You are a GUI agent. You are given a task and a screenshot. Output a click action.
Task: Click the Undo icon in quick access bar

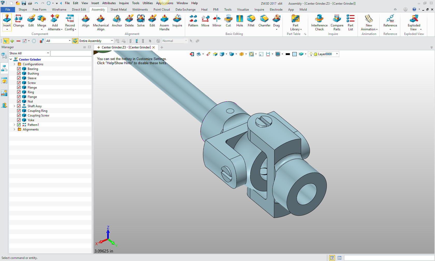click(36, 3)
